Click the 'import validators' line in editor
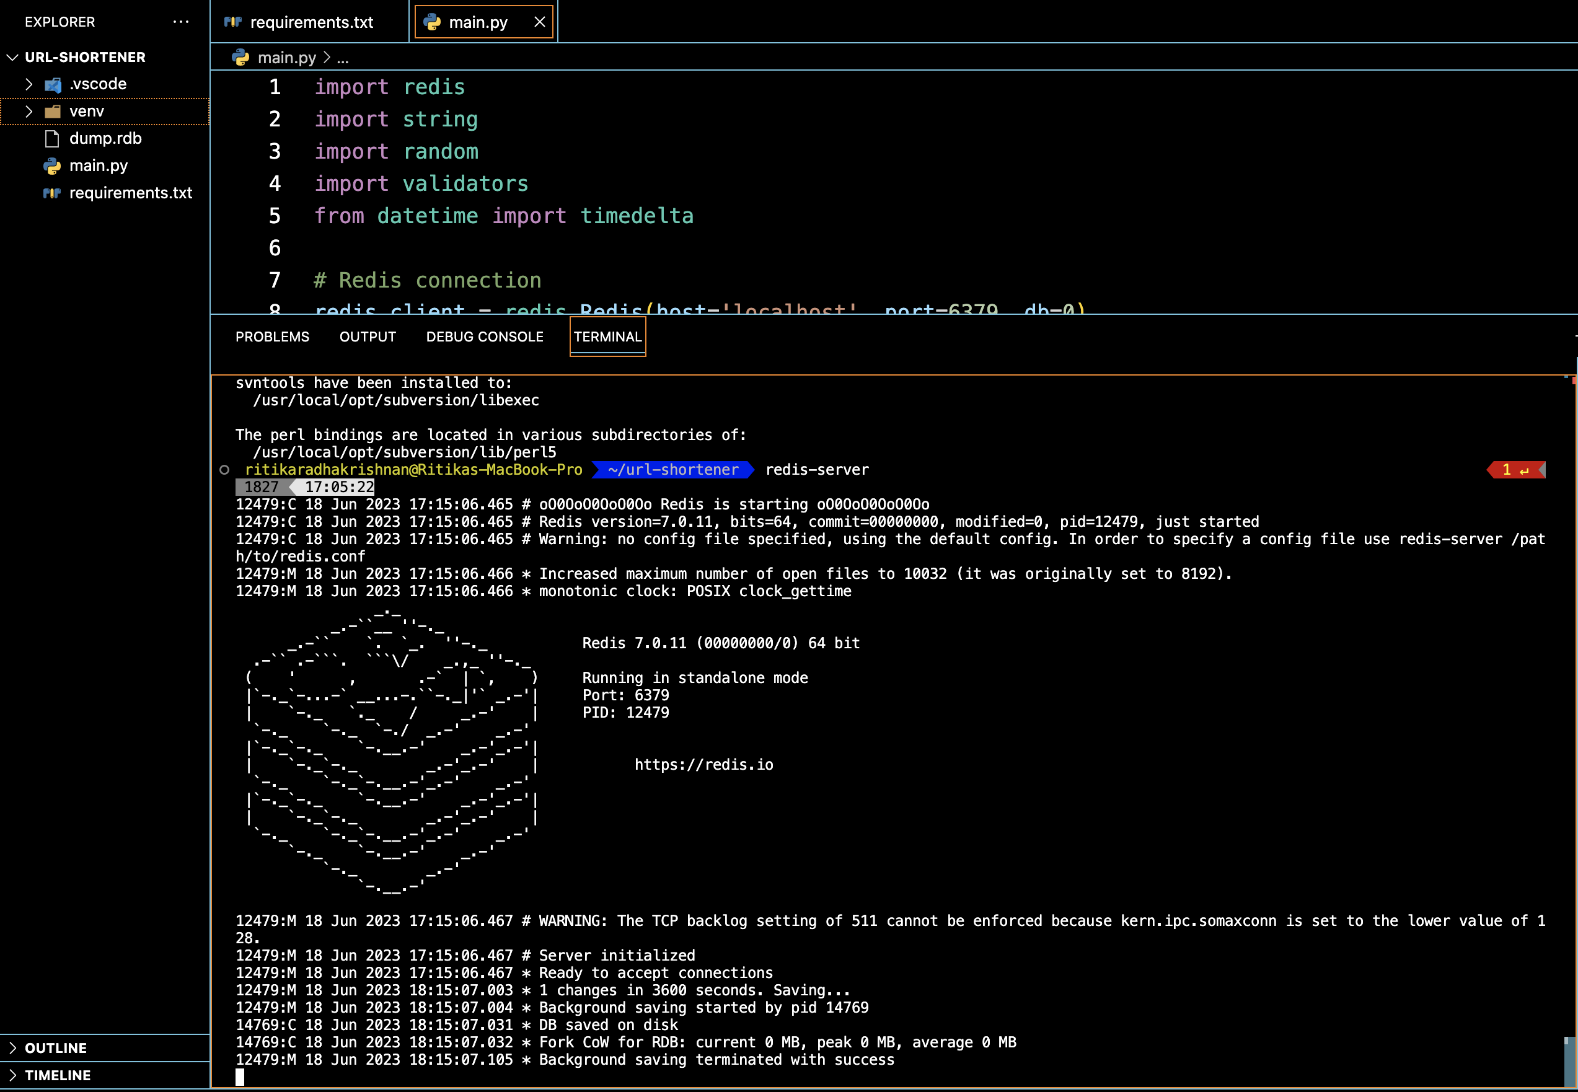 click(x=421, y=184)
